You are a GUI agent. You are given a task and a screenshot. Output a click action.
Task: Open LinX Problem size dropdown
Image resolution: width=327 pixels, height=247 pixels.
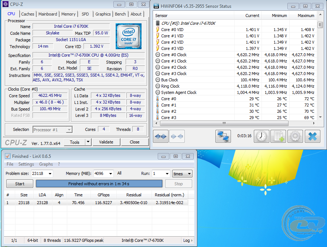[x=50, y=173]
